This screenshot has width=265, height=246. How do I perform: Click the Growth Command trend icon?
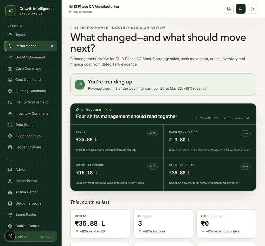[x=10, y=57]
